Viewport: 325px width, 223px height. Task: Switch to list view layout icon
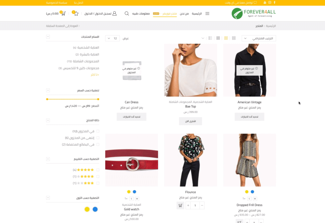(x=210, y=38)
